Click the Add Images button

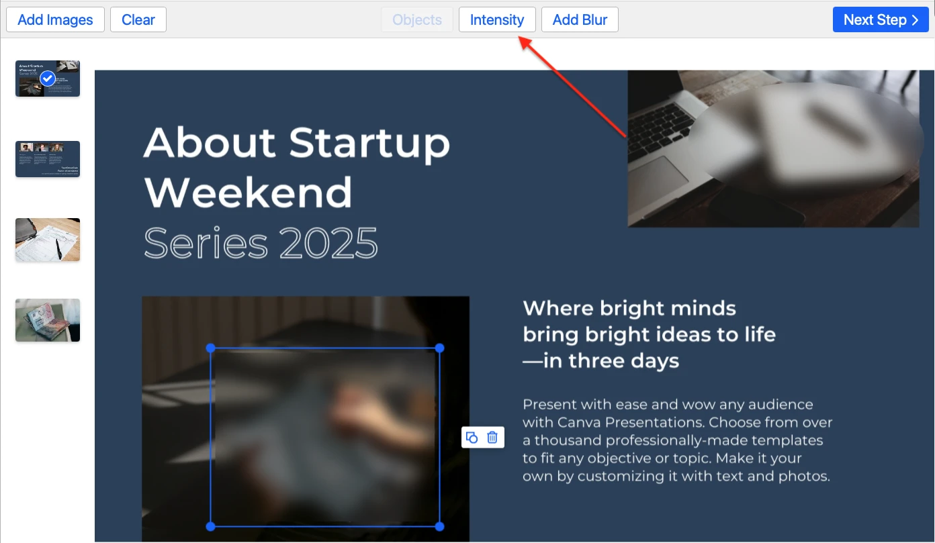(x=55, y=19)
